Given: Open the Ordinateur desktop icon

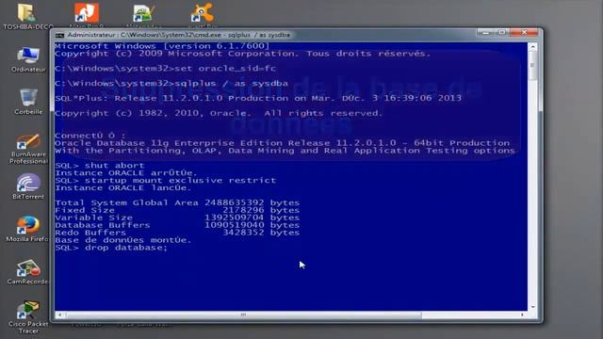Looking at the screenshot, I should [27, 59].
